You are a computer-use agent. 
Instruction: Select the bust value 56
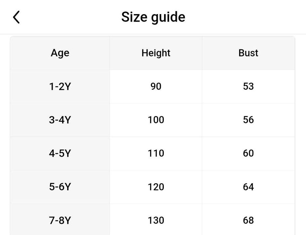coord(248,120)
